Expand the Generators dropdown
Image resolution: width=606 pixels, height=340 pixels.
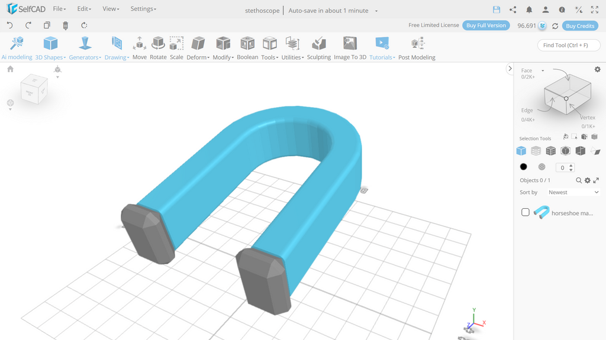coord(85,48)
